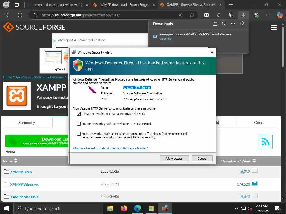Image resolution: width=286 pixels, height=214 pixels.
Task: Click the XAMPP project logo
Action: point(17,96)
